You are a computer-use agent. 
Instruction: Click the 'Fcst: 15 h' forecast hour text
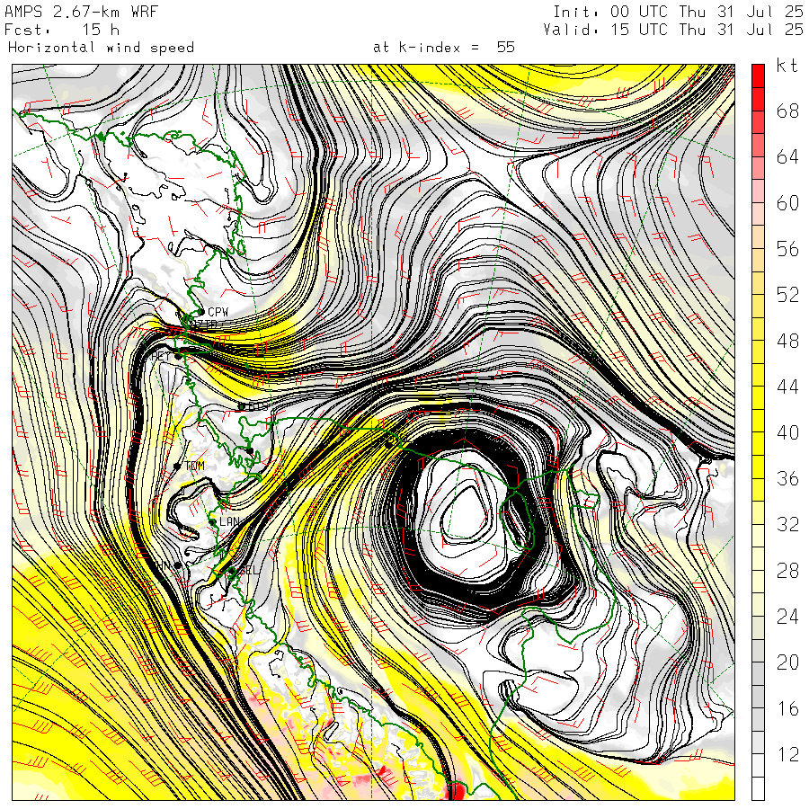61,30
